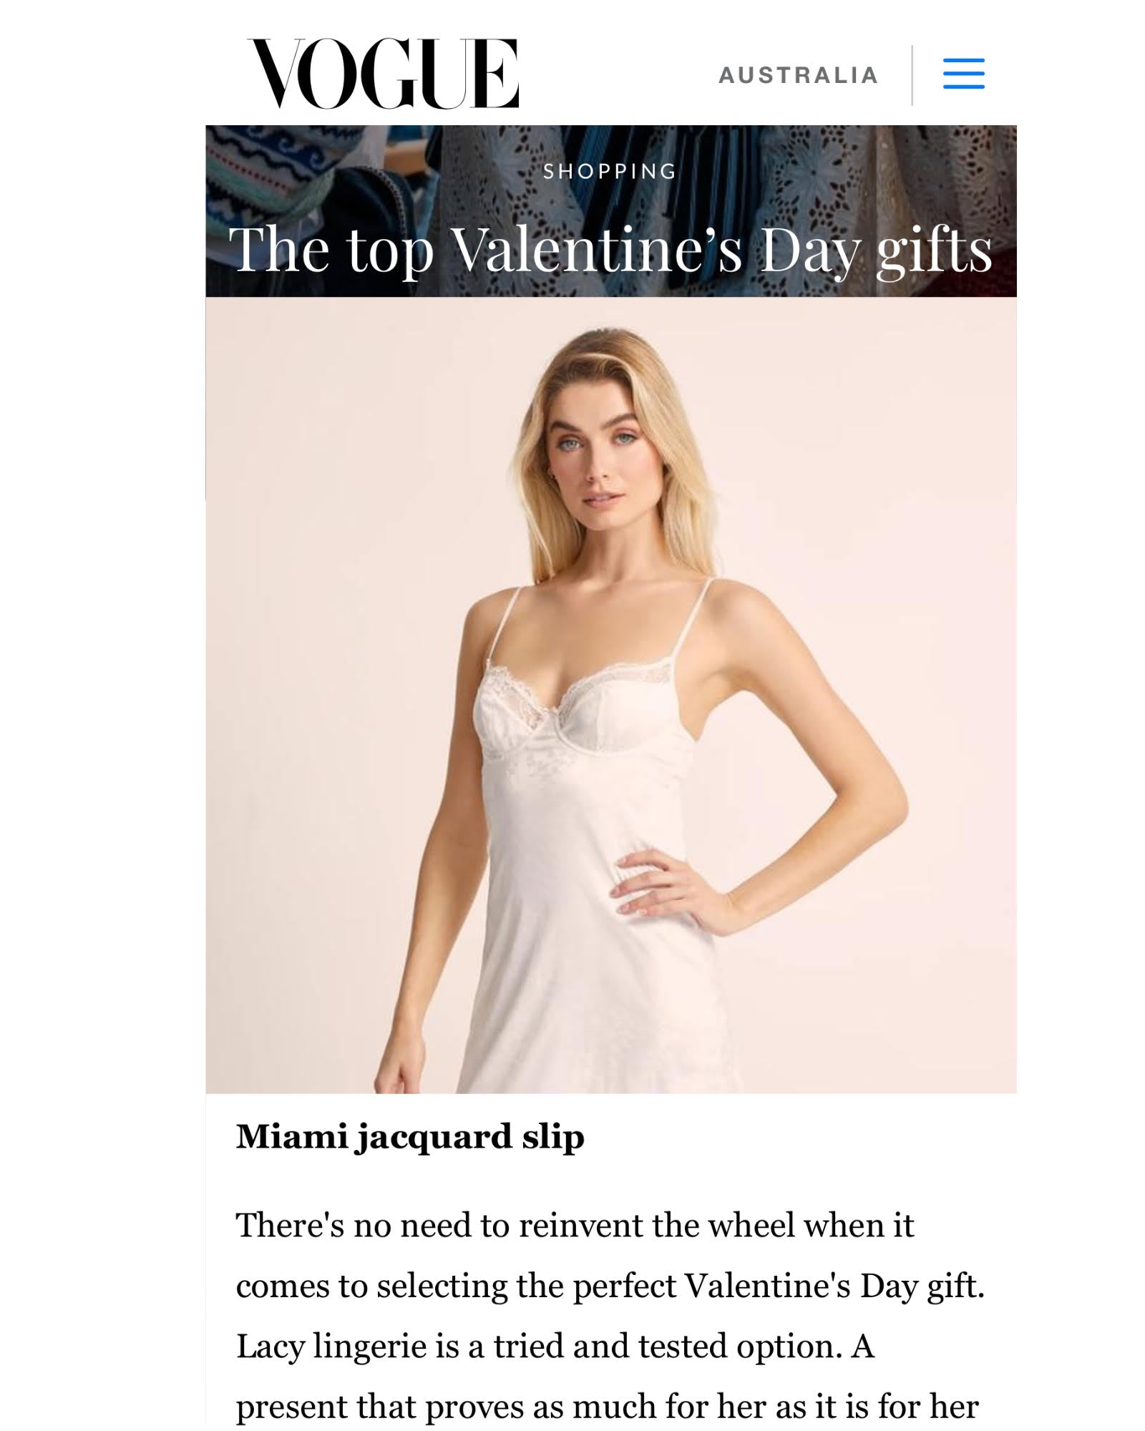Click the Miami jacquard slip product title
Image resolution: width=1145 pixels, height=1431 pixels.
410,1137
